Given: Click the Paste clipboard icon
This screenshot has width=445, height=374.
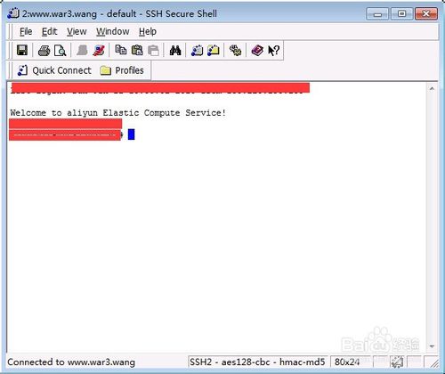Looking at the screenshot, I should tap(137, 50).
